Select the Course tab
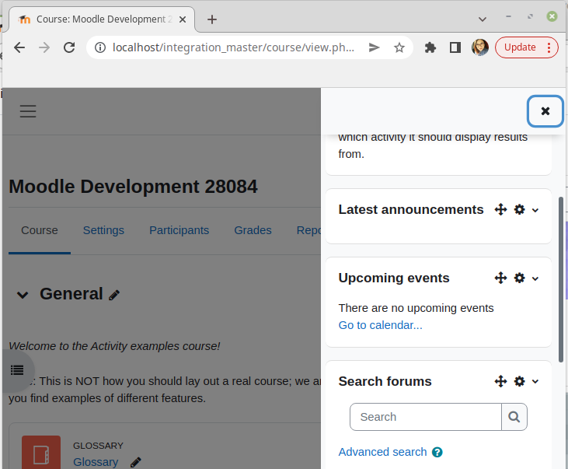The width and height of the screenshot is (568, 469). (40, 230)
